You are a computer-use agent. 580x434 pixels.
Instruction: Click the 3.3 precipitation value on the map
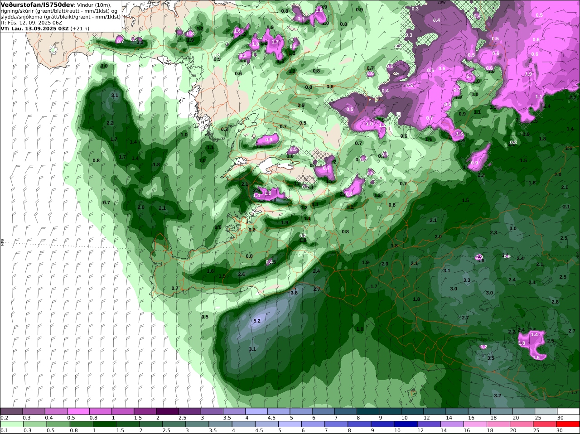[x=467, y=280]
